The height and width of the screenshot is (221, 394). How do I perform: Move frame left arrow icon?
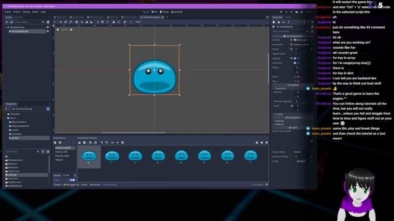(x=113, y=142)
